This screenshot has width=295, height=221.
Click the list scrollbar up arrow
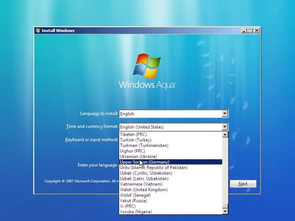225,134
